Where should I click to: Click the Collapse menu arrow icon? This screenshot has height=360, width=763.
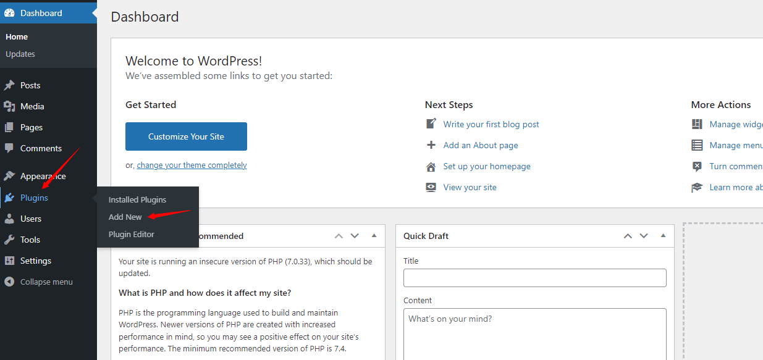[x=9, y=282]
